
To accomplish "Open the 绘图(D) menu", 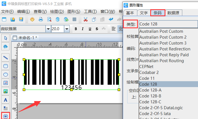I will [x=57, y=11].
